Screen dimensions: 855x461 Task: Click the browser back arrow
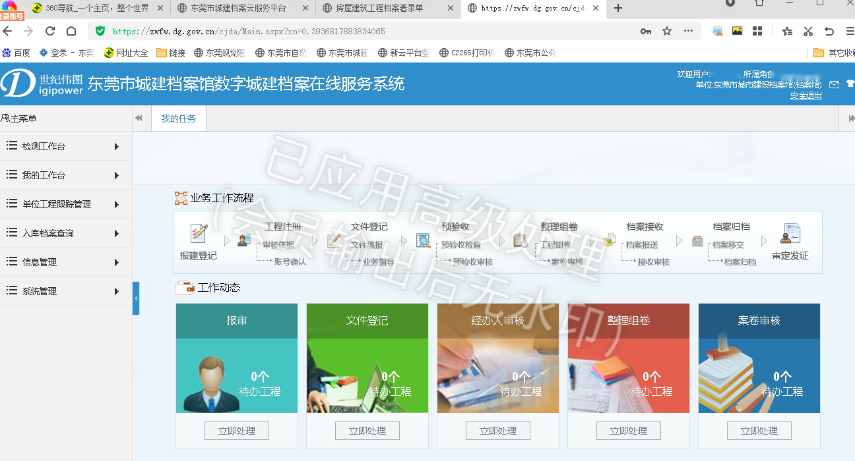(7, 31)
